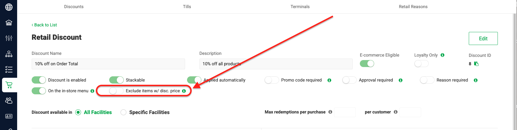Select Specific Facilities radio option
The width and height of the screenshot is (517, 130).
coord(123,112)
